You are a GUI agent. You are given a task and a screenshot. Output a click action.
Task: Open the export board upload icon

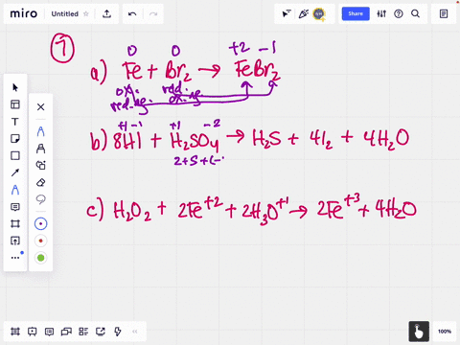click(106, 13)
